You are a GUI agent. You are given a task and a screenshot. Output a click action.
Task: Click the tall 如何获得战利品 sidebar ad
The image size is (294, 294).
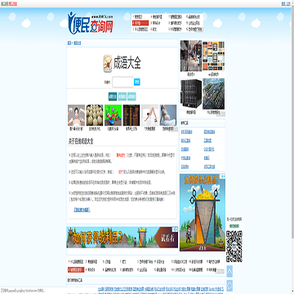coord(203,212)
